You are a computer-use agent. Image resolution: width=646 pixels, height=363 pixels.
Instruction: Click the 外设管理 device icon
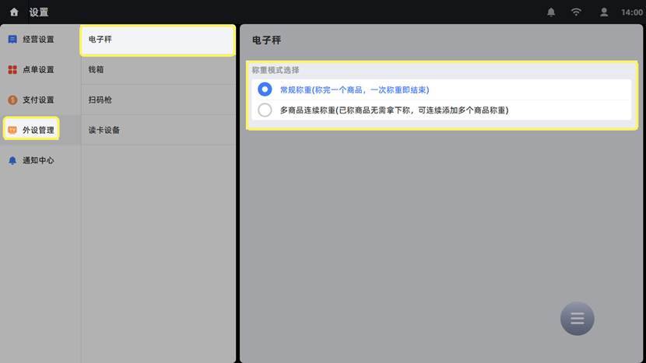click(x=12, y=130)
